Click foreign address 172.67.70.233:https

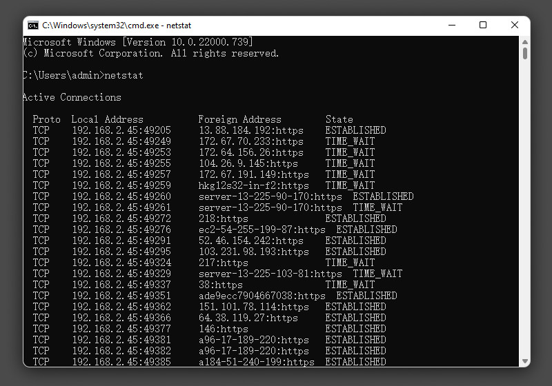251,141
